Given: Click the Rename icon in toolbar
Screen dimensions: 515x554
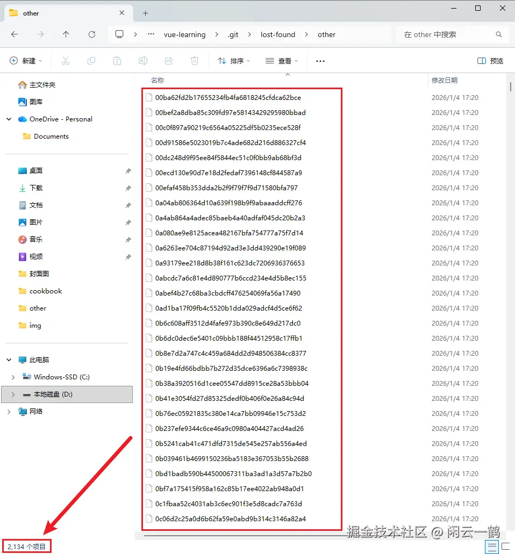Looking at the screenshot, I should [143, 61].
